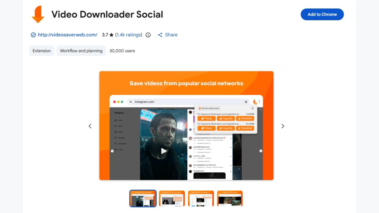Select the Workflow and planning chip
The image size is (379, 213).
tap(81, 51)
